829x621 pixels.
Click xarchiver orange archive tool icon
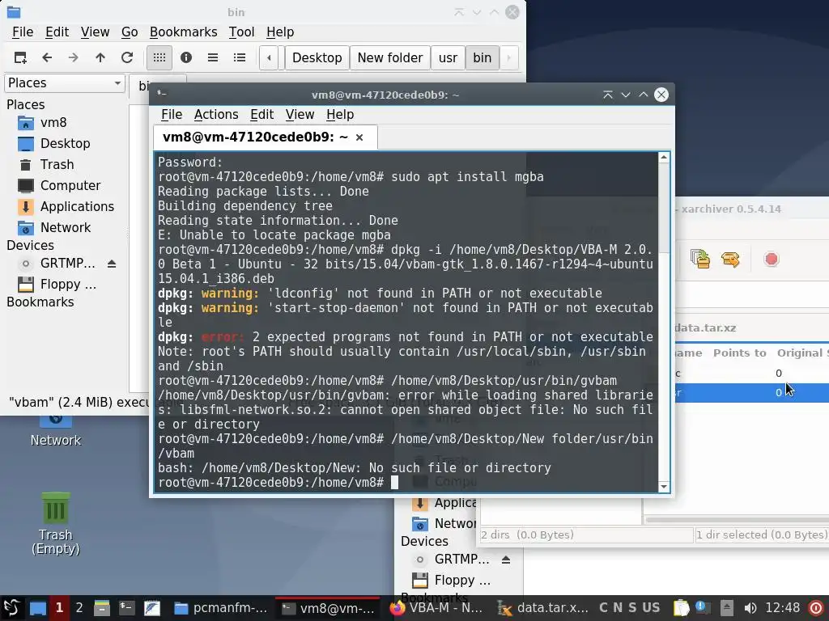tap(730, 260)
